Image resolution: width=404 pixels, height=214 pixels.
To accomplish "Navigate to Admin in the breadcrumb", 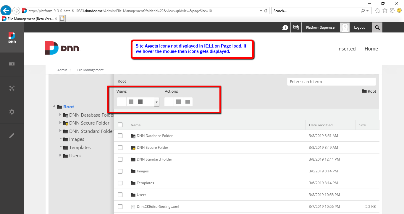I will click(62, 70).
